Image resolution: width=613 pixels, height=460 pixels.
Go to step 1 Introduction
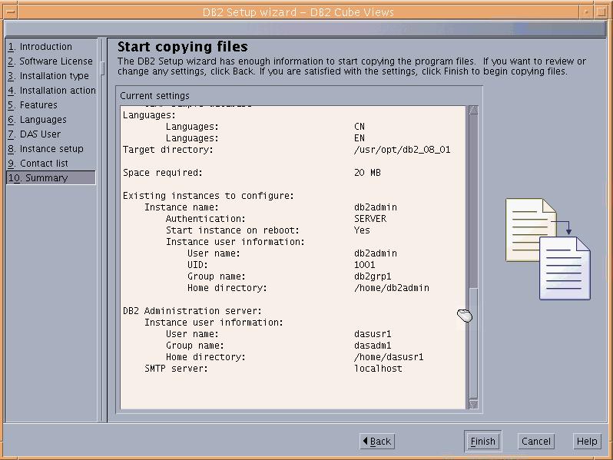40,47
